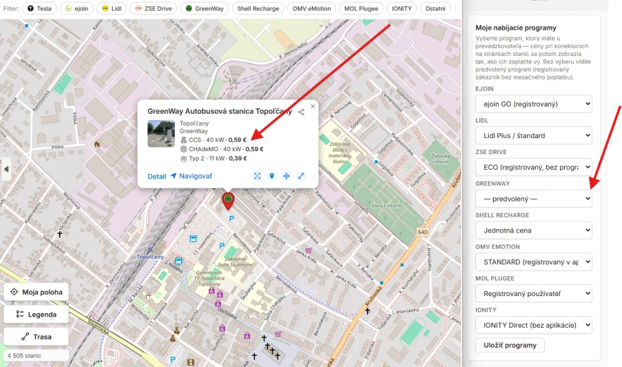Click the 64D road shield on map
This screenshot has height=367, width=622.
coord(423,232)
